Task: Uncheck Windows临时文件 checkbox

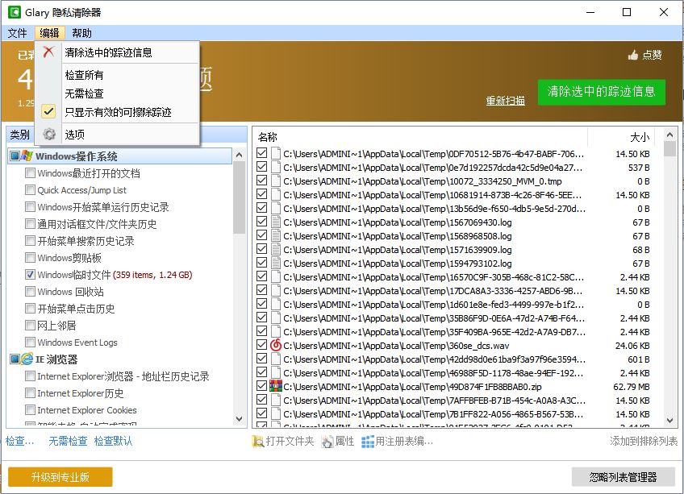Action: (30, 275)
